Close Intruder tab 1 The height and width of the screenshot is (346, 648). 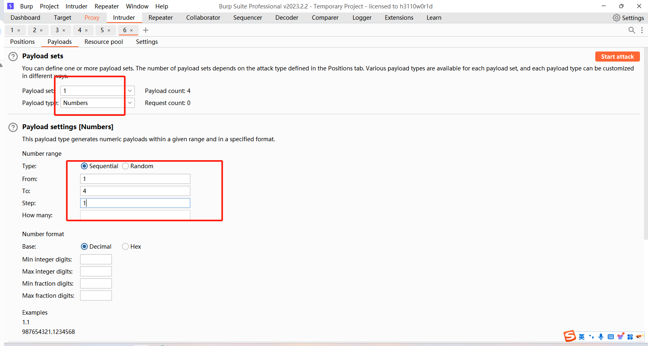(x=19, y=30)
